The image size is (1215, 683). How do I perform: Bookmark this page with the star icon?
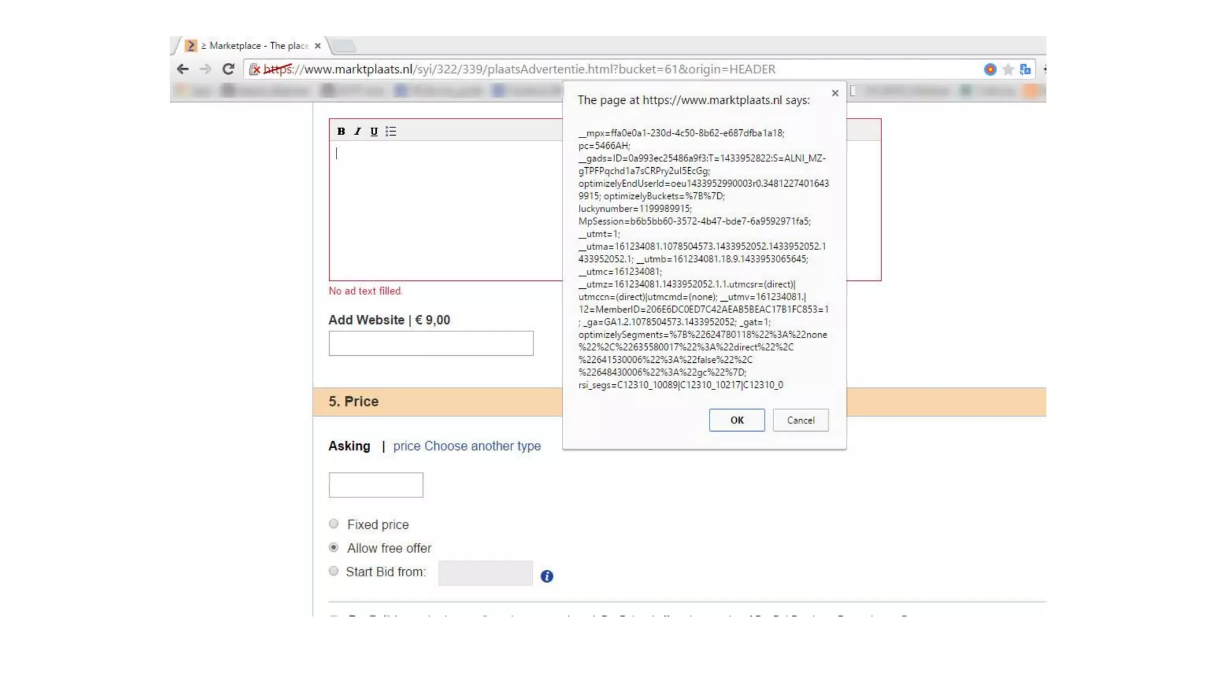click(1007, 69)
